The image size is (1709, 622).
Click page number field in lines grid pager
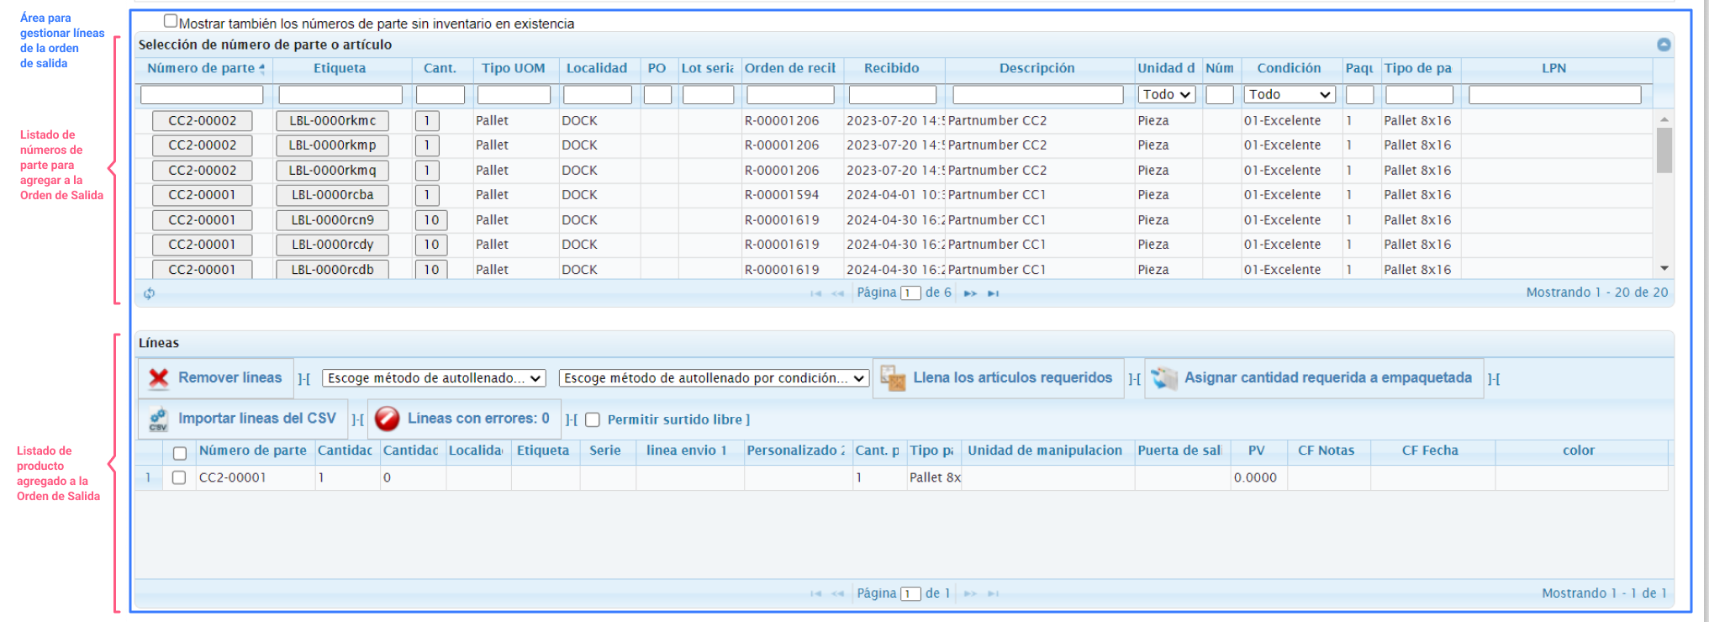coord(910,593)
